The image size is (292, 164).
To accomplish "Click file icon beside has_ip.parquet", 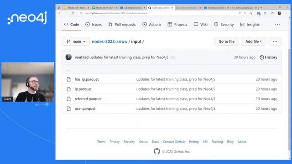I will click(69, 79).
